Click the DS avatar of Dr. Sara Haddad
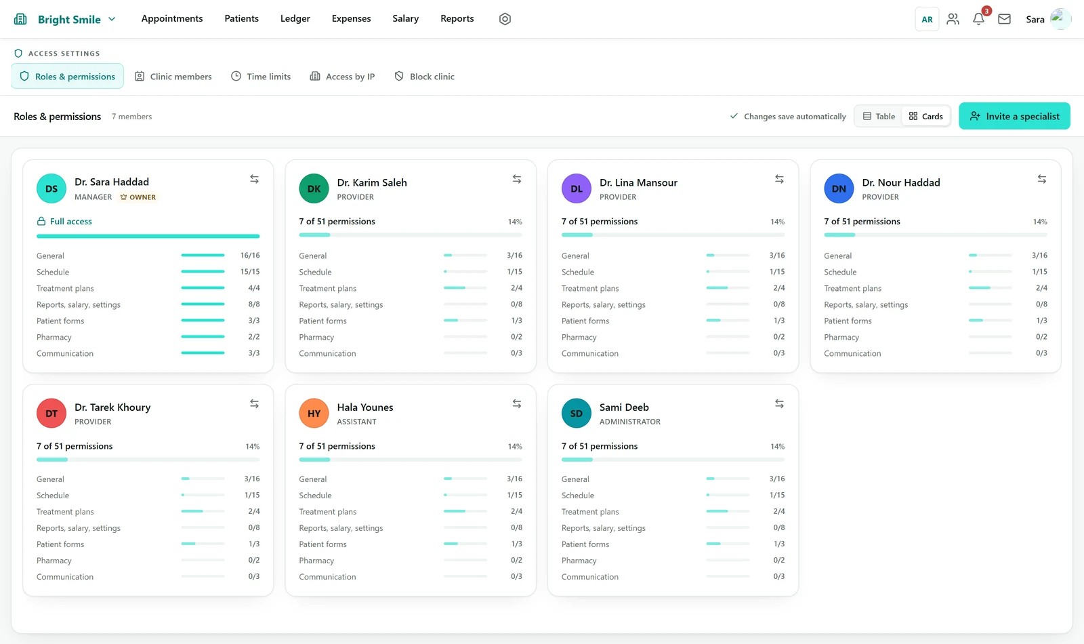Image resolution: width=1084 pixels, height=644 pixels. click(51, 188)
